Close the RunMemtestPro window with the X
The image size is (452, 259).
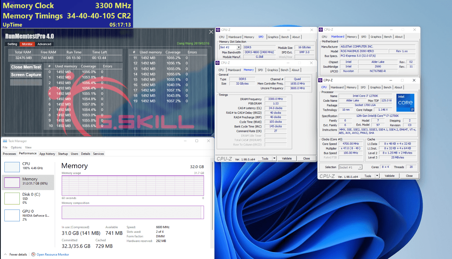point(211,32)
